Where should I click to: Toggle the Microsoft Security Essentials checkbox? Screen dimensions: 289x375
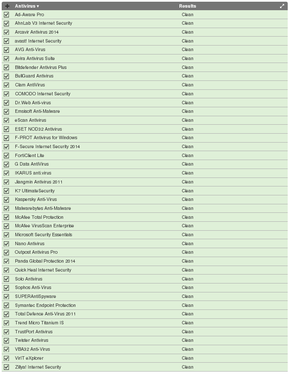click(6, 235)
